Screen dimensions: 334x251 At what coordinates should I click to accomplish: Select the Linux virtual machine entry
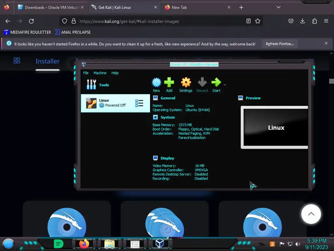tap(115, 103)
